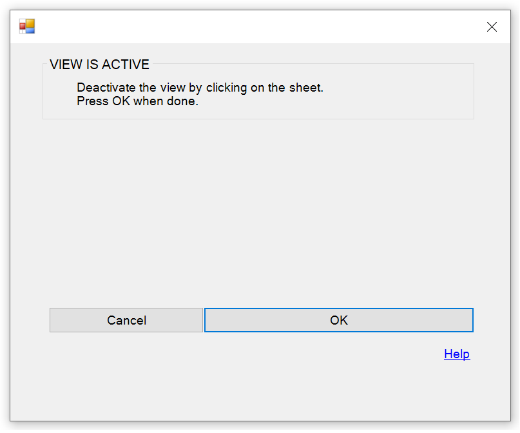Viewport: 520px width, 433px height.
Task: Click the OK button
Action: 338,320
